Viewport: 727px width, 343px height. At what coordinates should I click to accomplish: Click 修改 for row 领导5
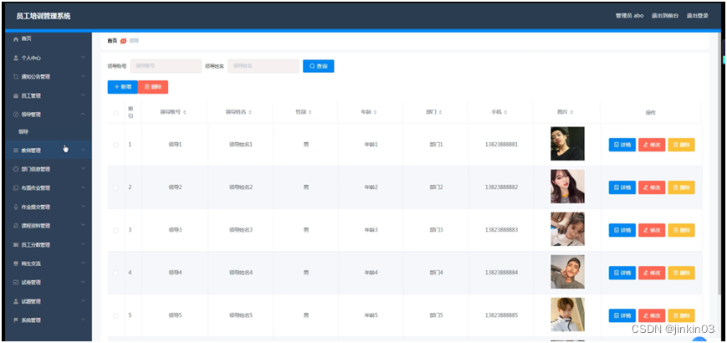(652, 315)
